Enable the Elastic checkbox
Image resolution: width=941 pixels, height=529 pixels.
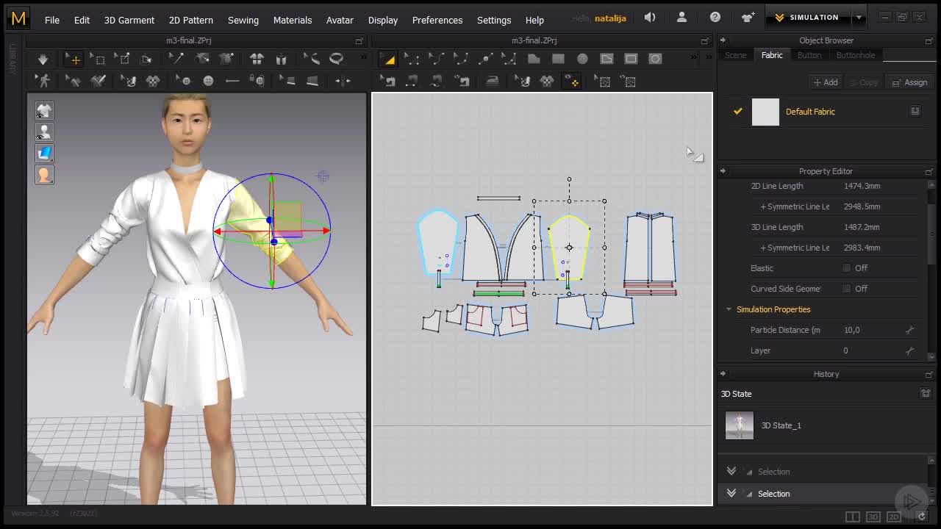[846, 268]
